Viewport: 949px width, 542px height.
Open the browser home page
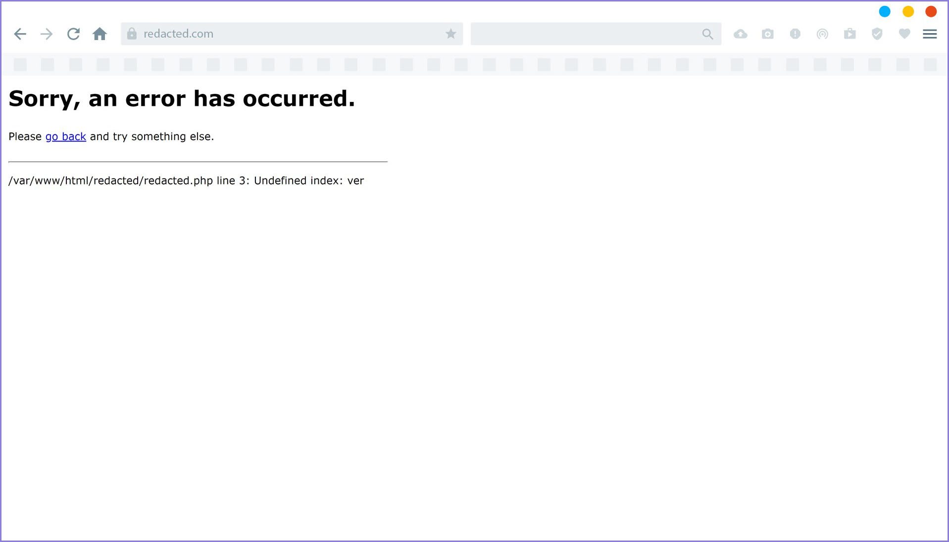click(x=100, y=33)
